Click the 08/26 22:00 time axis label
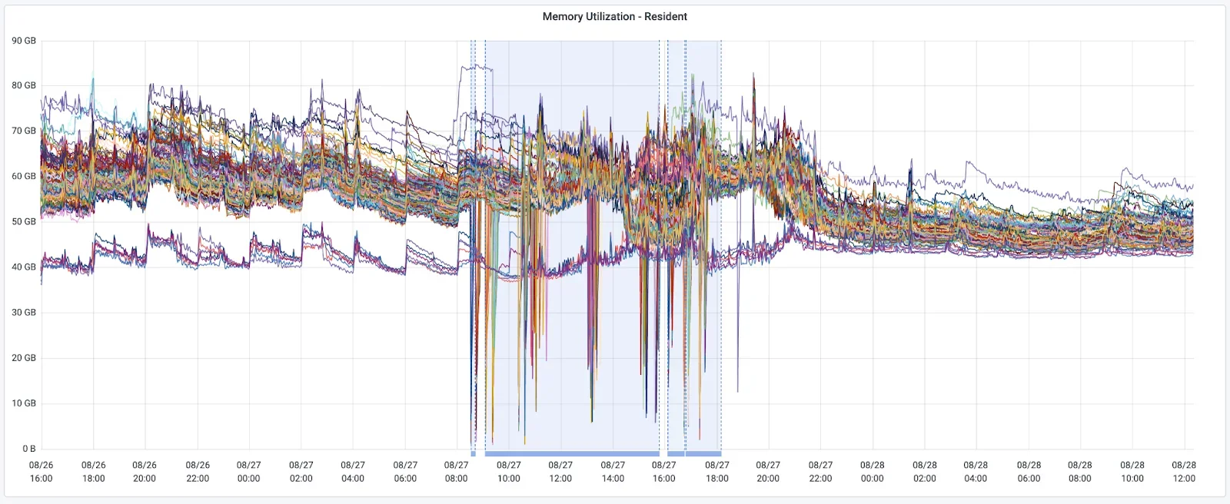 [x=198, y=472]
